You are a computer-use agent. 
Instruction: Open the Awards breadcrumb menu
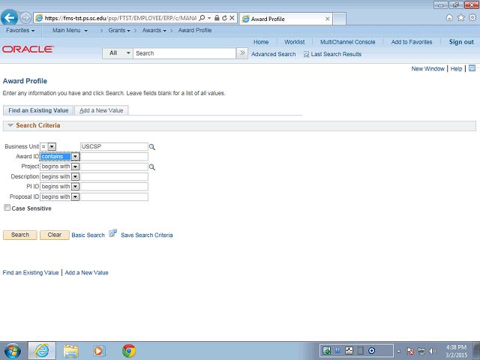tap(154, 30)
